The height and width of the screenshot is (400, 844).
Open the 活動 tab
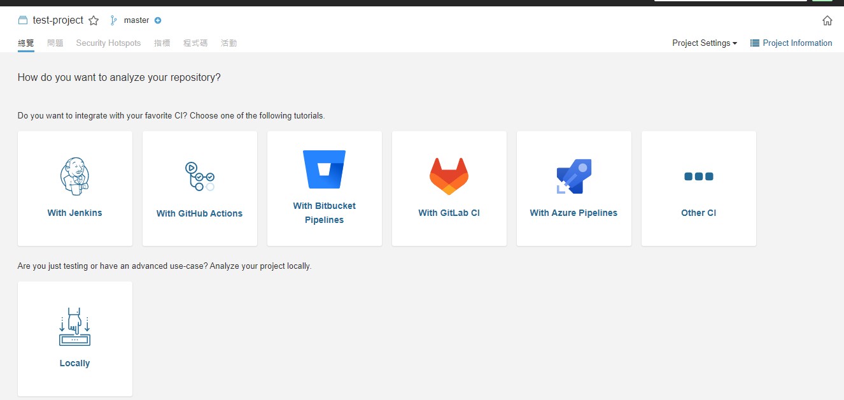tap(229, 43)
